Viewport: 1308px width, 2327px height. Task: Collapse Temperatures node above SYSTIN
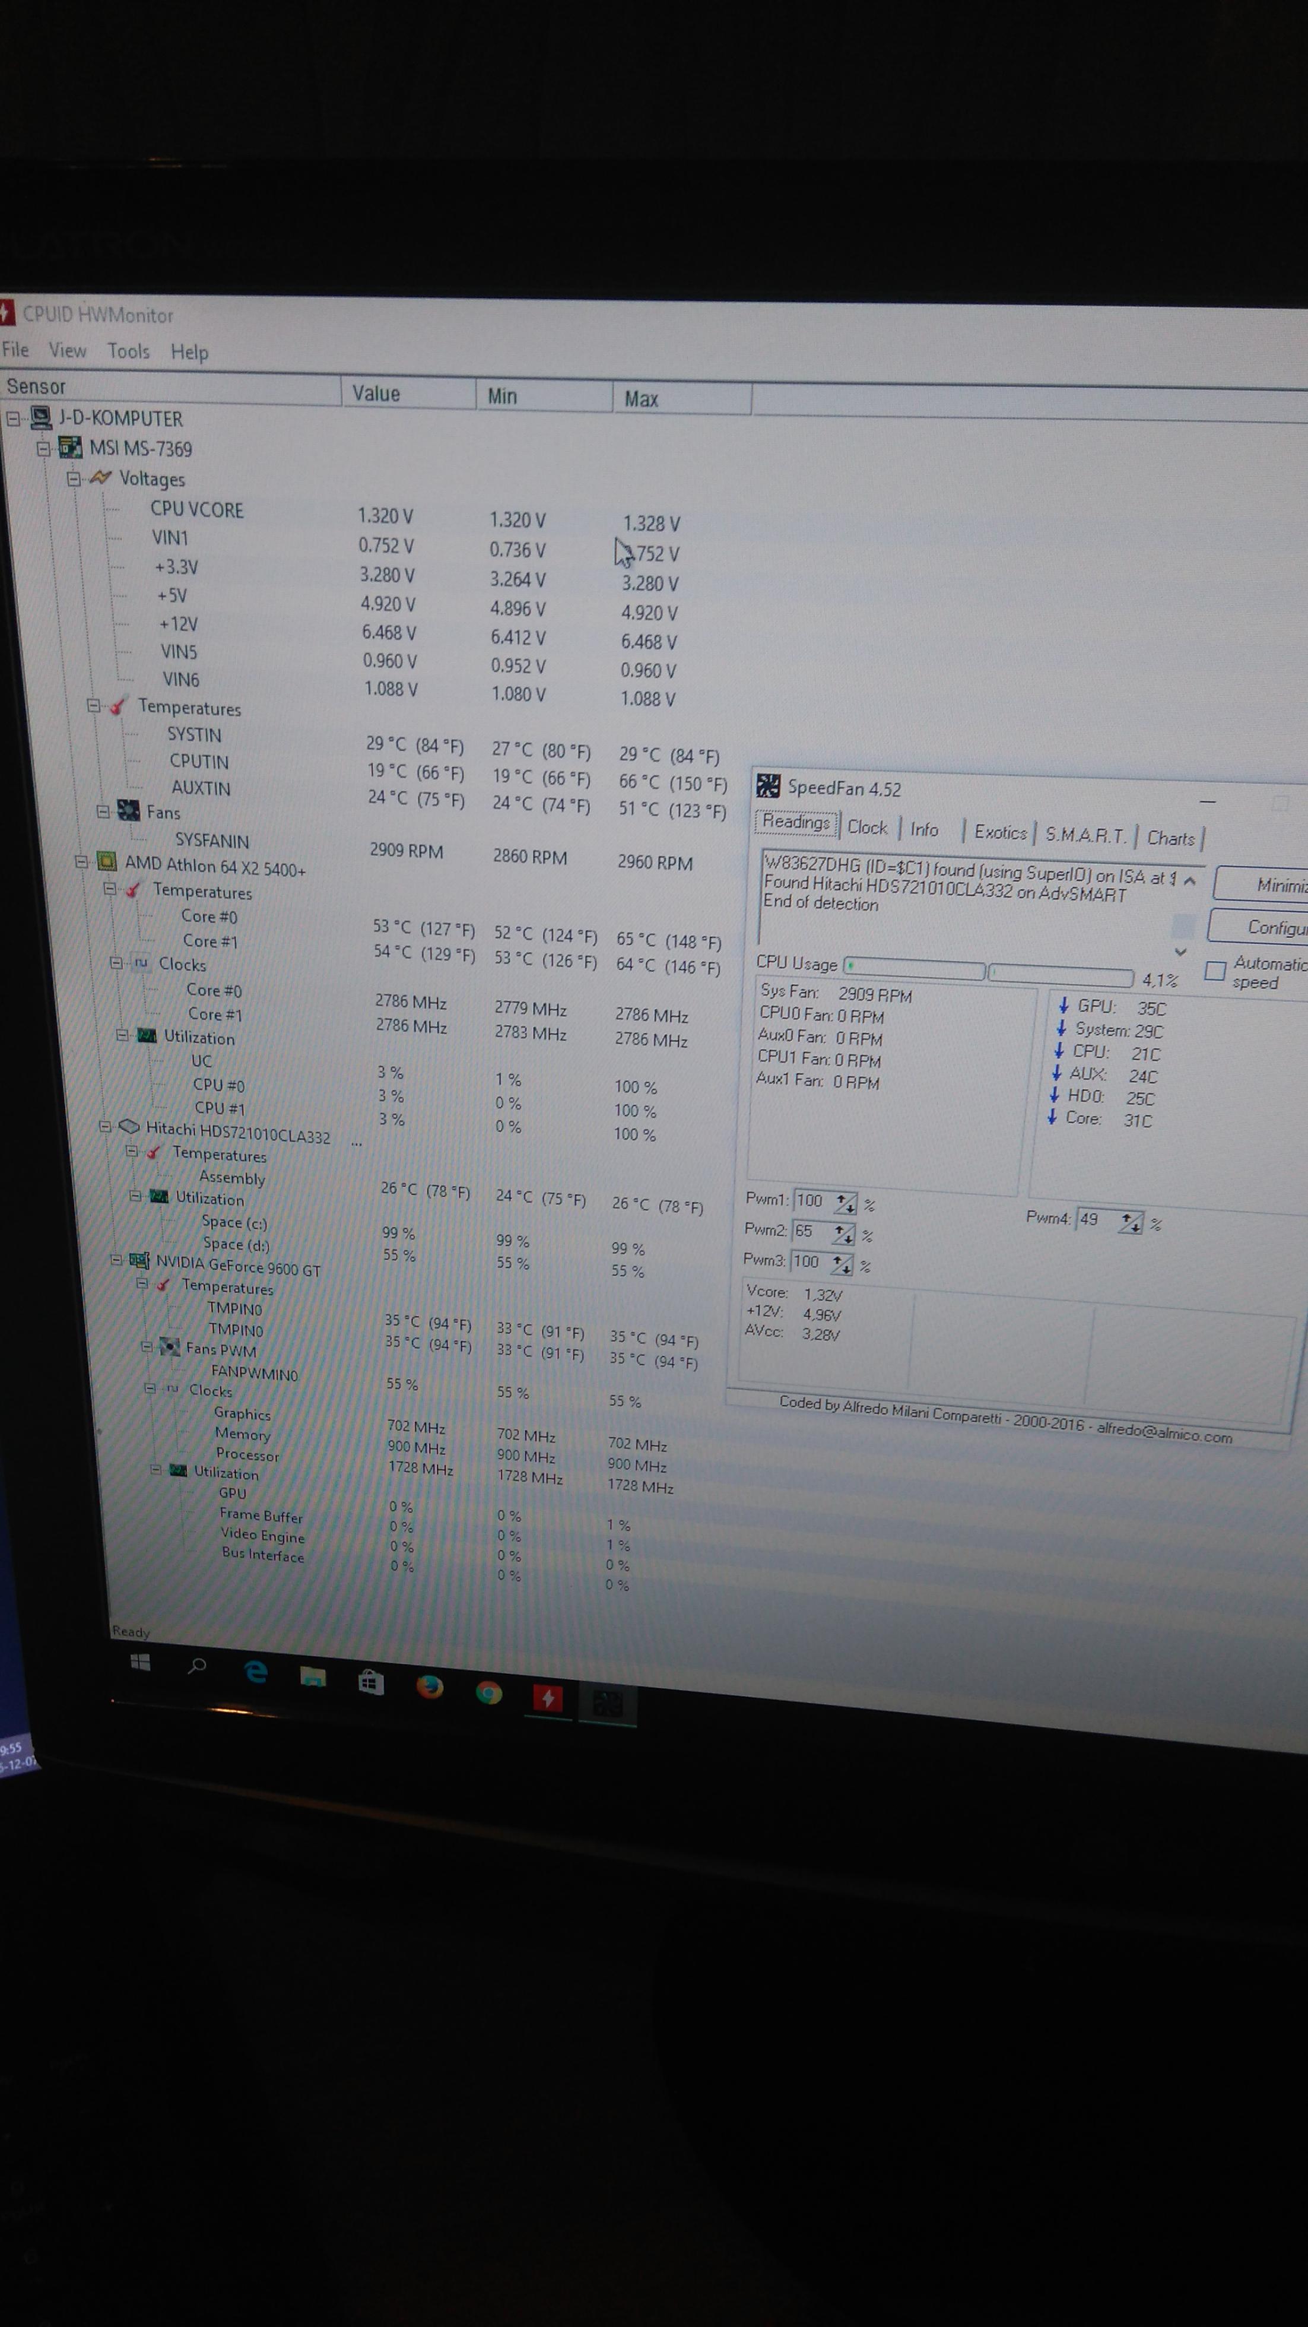coord(94,705)
